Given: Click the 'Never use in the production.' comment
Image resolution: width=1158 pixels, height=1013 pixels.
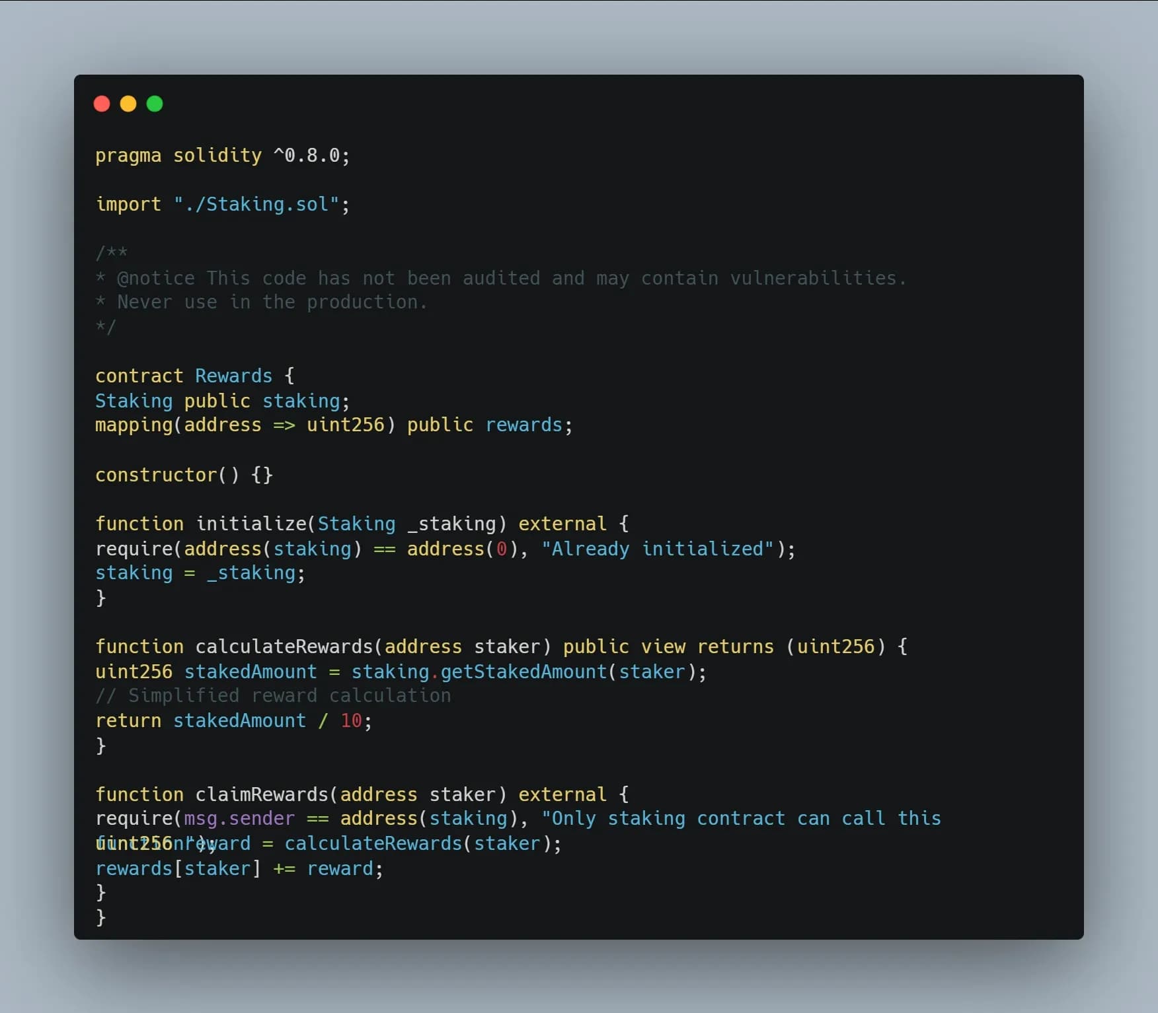Looking at the screenshot, I should pyautogui.click(x=272, y=302).
